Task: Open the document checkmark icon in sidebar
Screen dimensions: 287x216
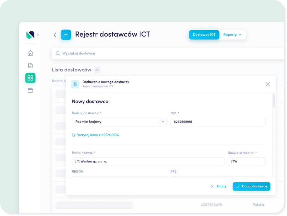Action: 30,65
